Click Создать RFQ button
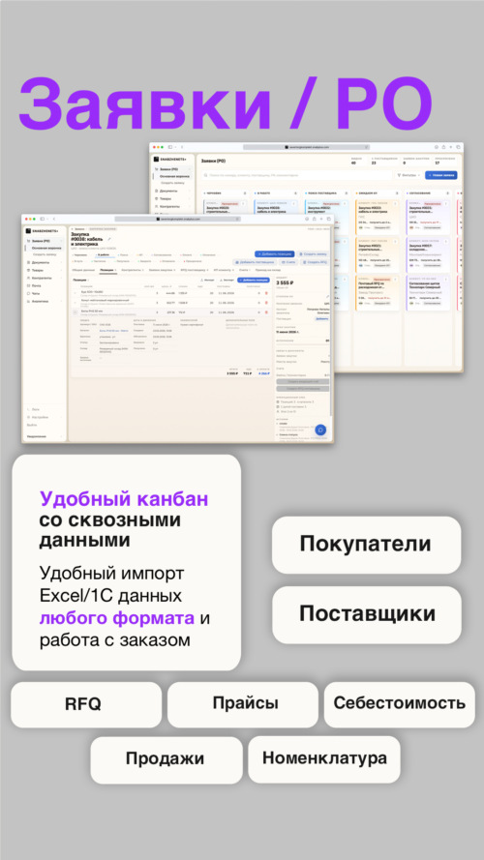Screen dimensions: 484x860 click(x=315, y=262)
